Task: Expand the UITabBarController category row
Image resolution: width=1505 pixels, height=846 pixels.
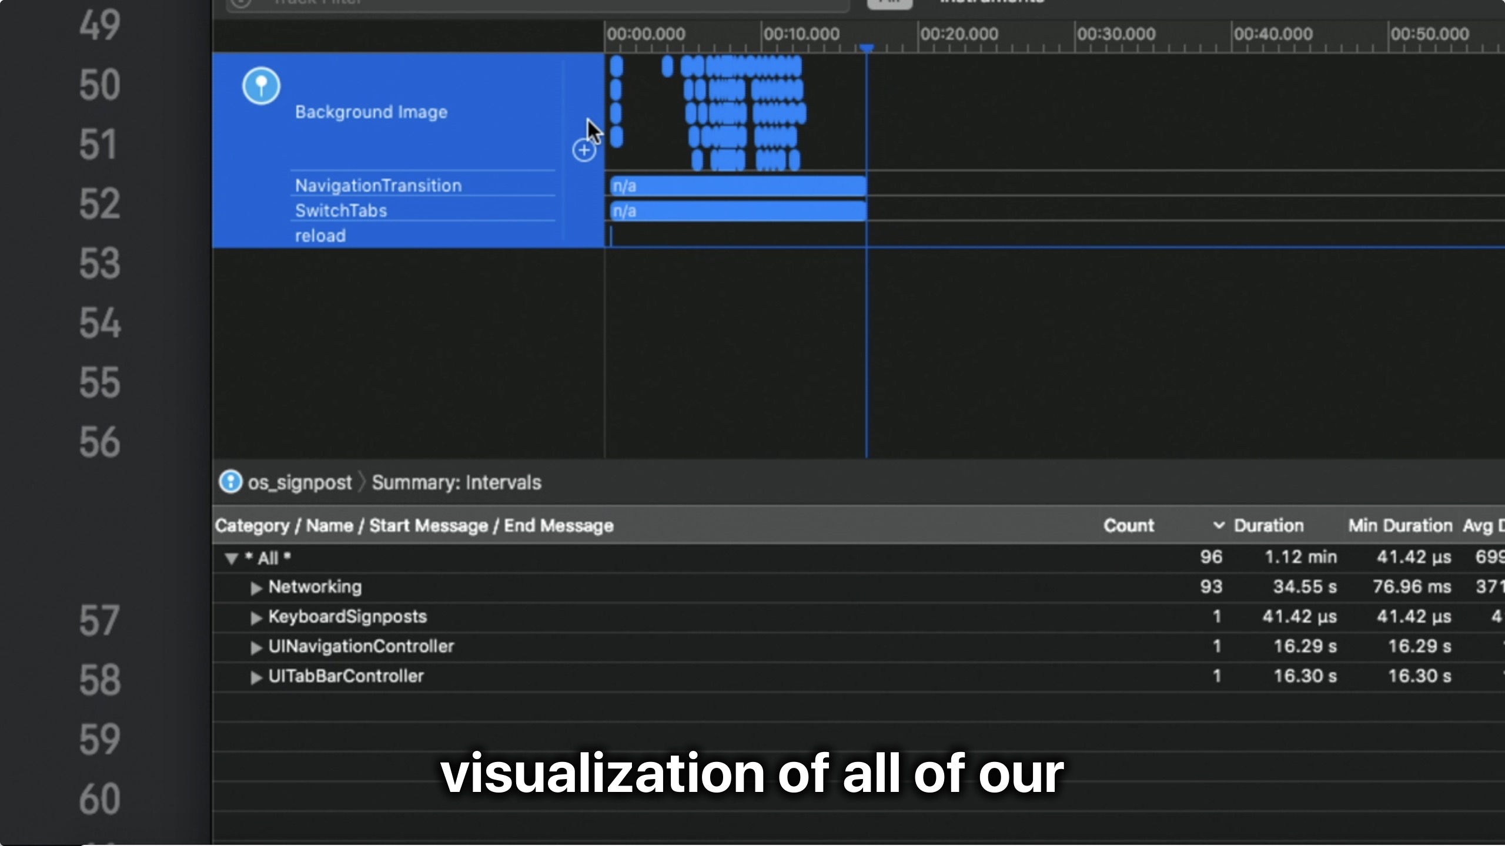Action: tap(256, 677)
